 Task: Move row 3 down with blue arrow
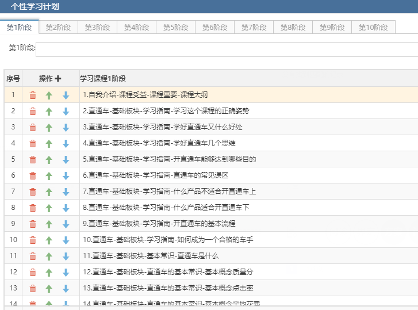click(x=66, y=128)
